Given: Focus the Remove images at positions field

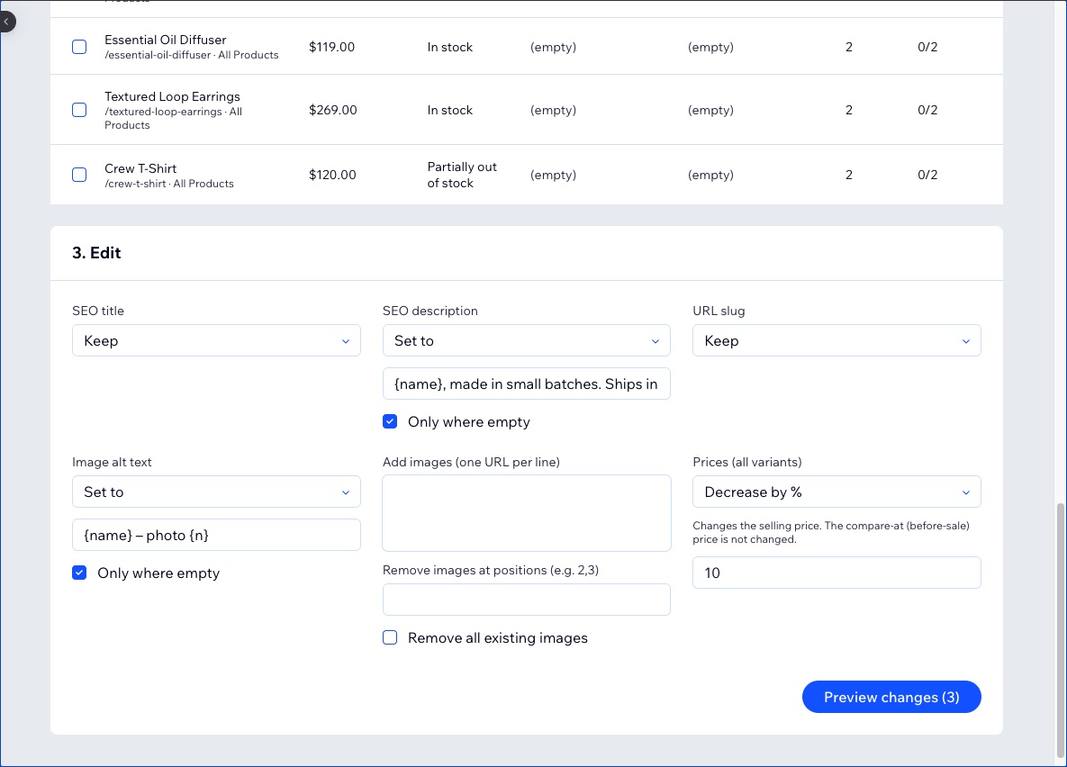Looking at the screenshot, I should coord(526,600).
